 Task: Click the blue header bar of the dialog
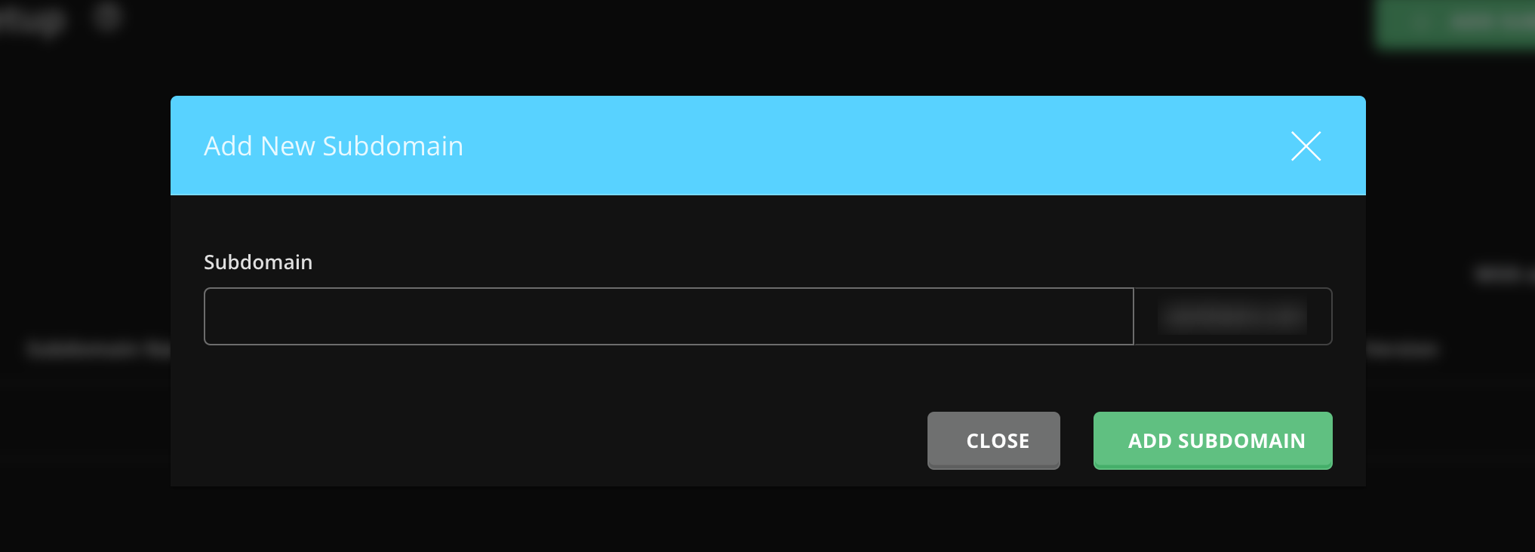767,146
